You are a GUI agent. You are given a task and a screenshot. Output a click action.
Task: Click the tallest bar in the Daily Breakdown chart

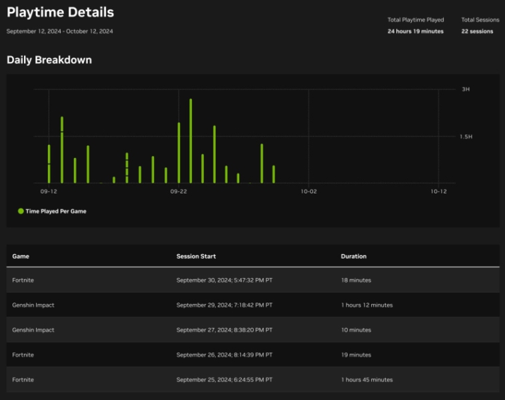pos(191,141)
